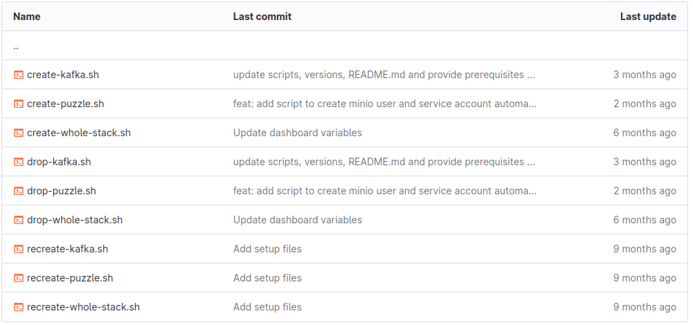Open 'Update dashboard variables' commit for drop-whole-stack.sh

click(x=298, y=220)
